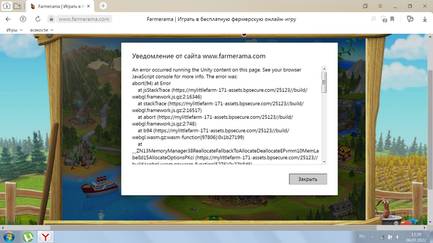Click the Windows Start orb
The height and width of the screenshot is (243, 433).
pos(9,237)
